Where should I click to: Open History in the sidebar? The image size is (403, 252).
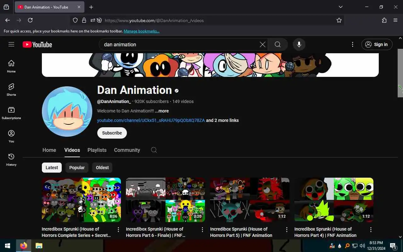pos(11,160)
